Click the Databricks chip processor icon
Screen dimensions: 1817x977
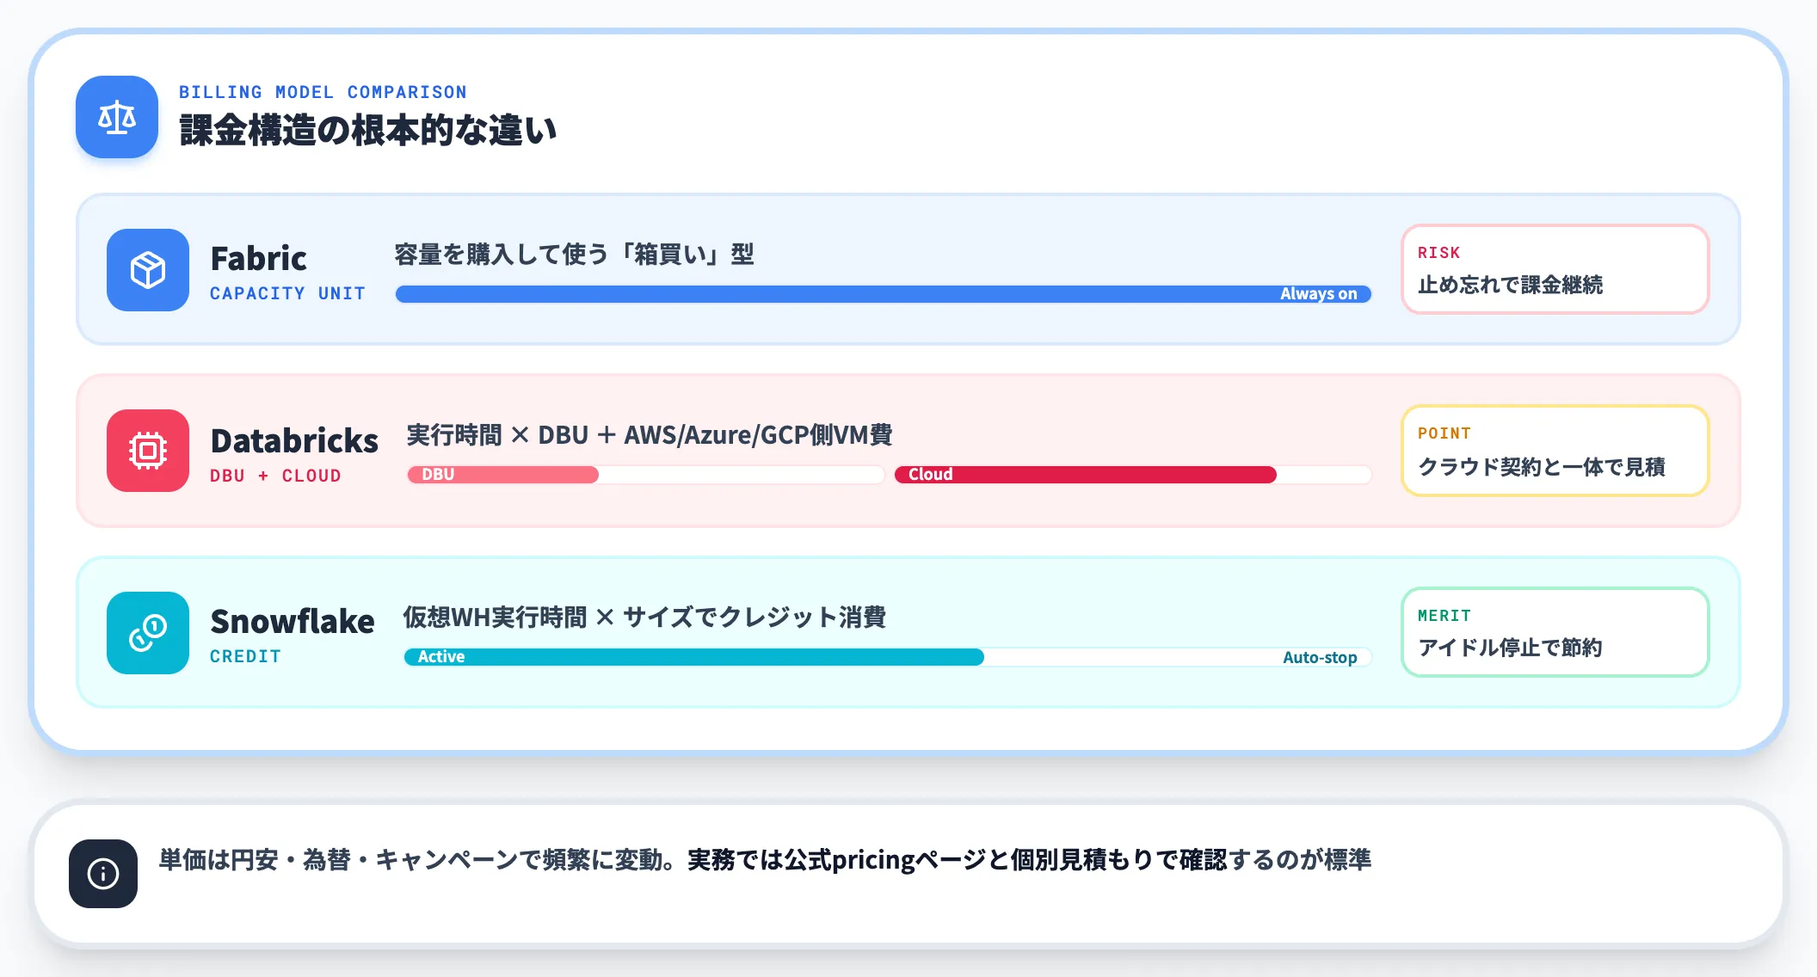pyautogui.click(x=148, y=451)
